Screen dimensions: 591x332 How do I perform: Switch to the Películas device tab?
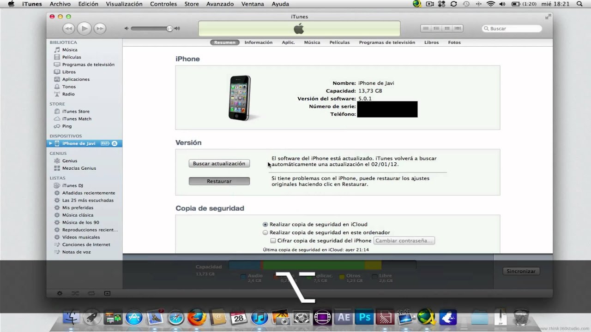pos(339,42)
